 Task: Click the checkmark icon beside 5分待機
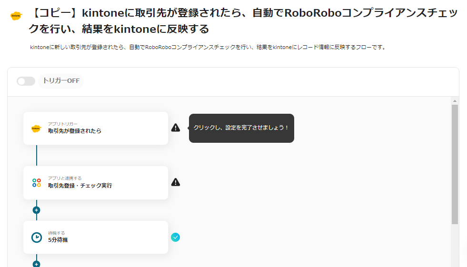click(176, 237)
